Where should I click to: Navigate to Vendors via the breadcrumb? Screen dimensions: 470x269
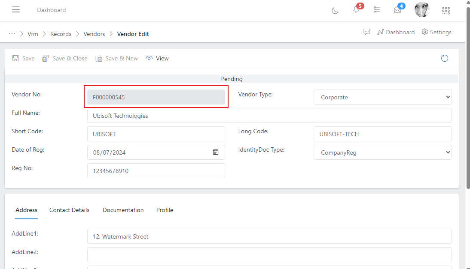click(x=94, y=33)
